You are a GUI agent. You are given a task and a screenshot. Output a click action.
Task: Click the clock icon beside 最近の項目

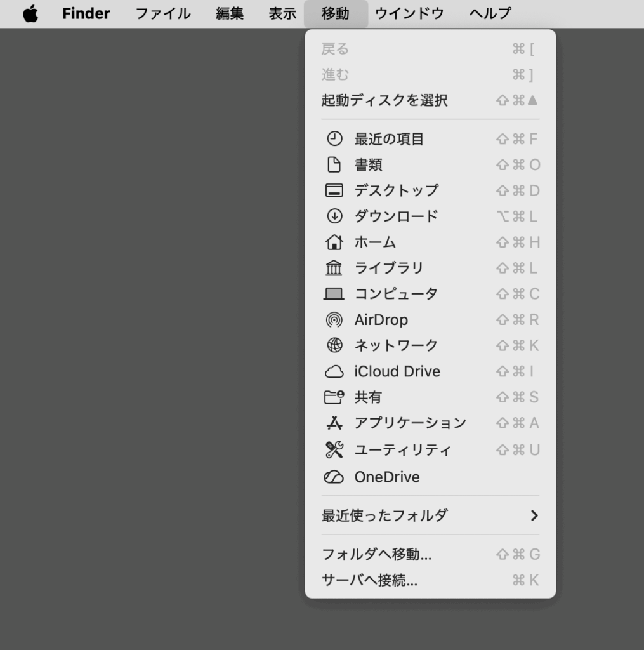click(x=334, y=139)
